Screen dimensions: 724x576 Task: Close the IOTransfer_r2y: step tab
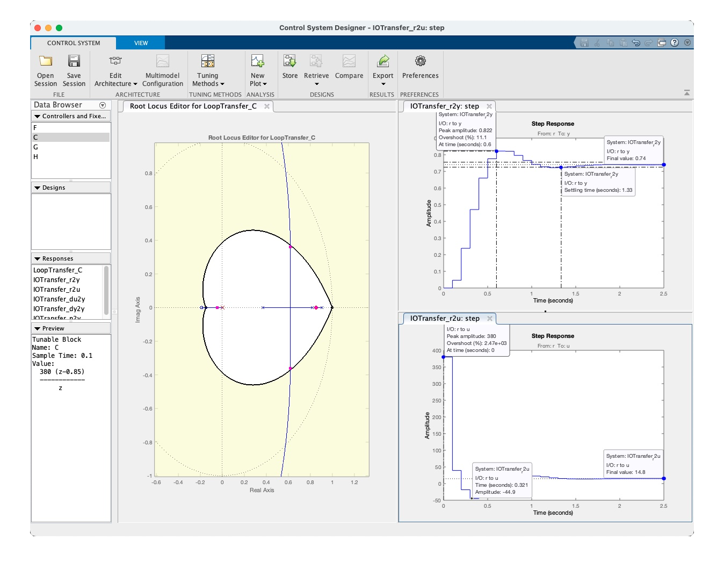[489, 106]
